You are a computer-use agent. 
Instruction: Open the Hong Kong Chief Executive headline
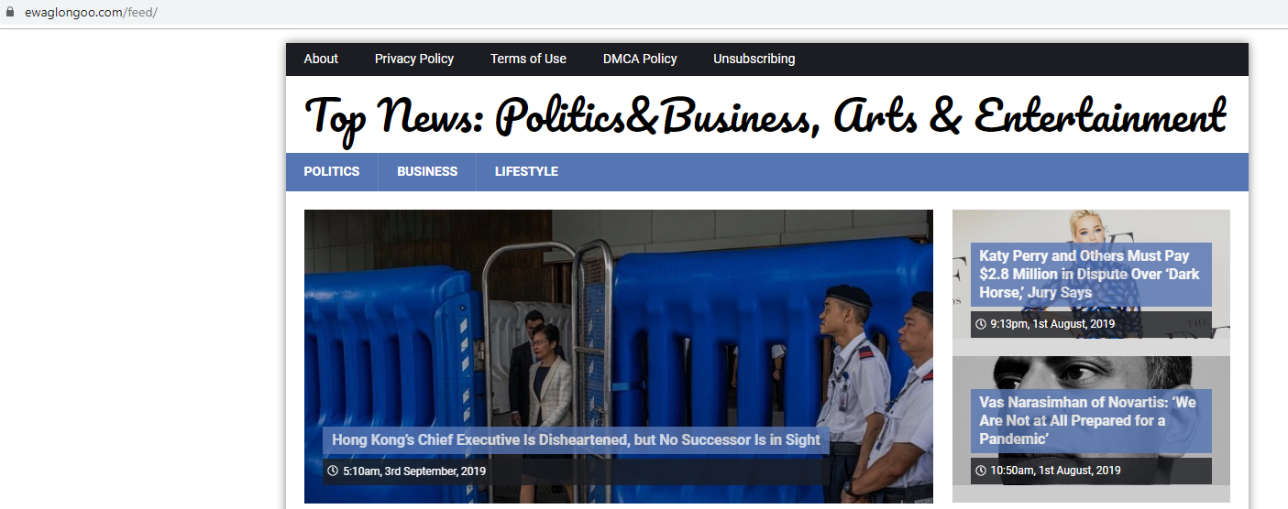[x=576, y=440]
